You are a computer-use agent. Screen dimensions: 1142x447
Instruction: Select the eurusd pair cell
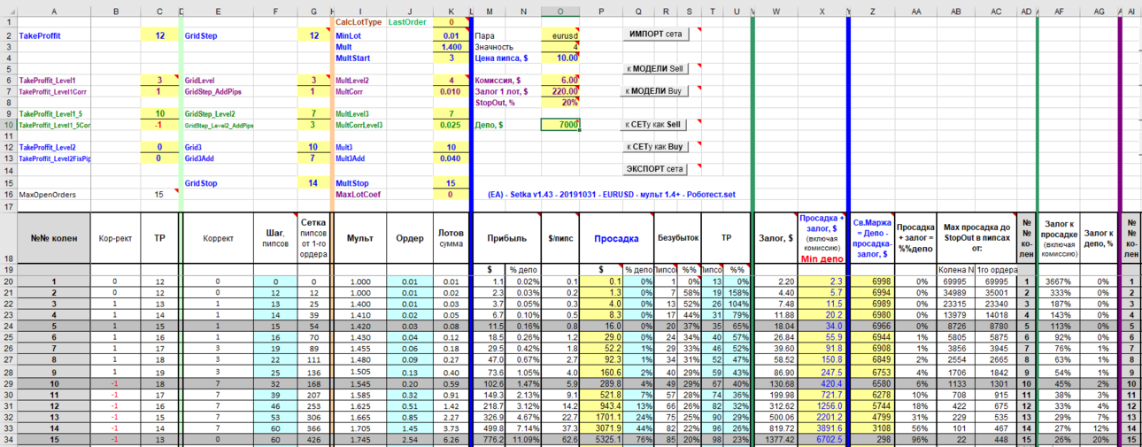(559, 35)
